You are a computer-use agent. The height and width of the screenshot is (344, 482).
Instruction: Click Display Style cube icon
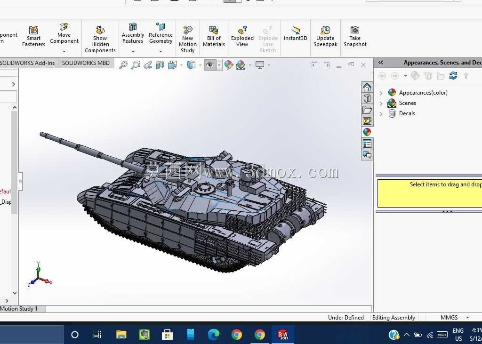191,65
